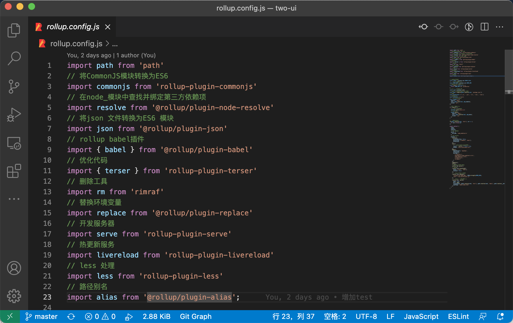Open the Run and Debug view
Screen dimensions: 513x323
14,115
